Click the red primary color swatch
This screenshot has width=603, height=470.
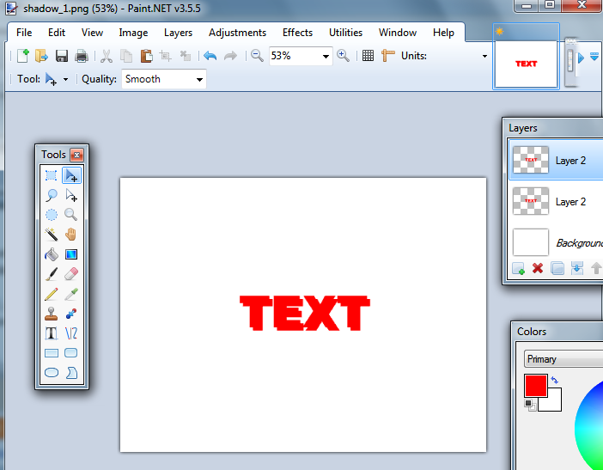pos(536,386)
